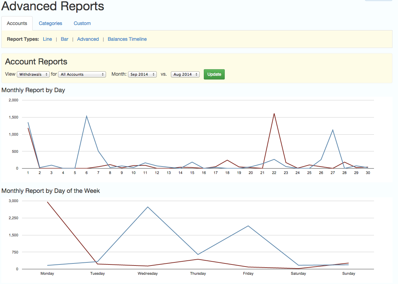Click red line point above Monday

(47, 202)
